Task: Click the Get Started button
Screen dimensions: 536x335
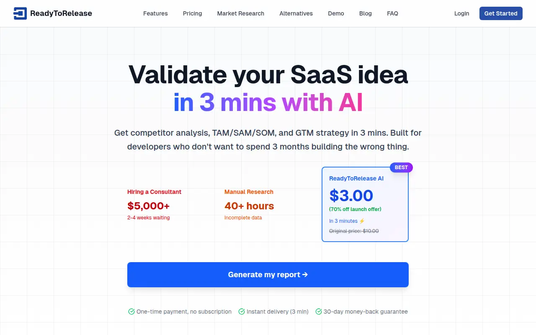Action: [x=501, y=13]
